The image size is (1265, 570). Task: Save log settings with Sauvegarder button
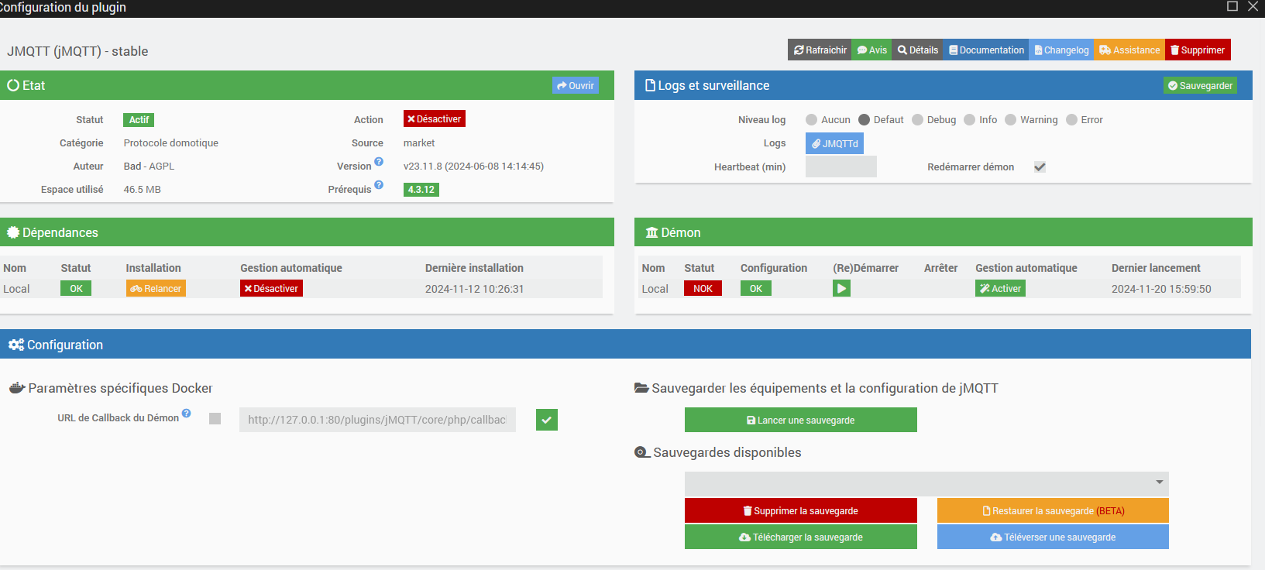(1200, 85)
